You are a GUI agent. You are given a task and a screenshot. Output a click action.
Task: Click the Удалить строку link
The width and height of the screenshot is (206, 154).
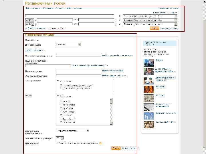[56, 28]
